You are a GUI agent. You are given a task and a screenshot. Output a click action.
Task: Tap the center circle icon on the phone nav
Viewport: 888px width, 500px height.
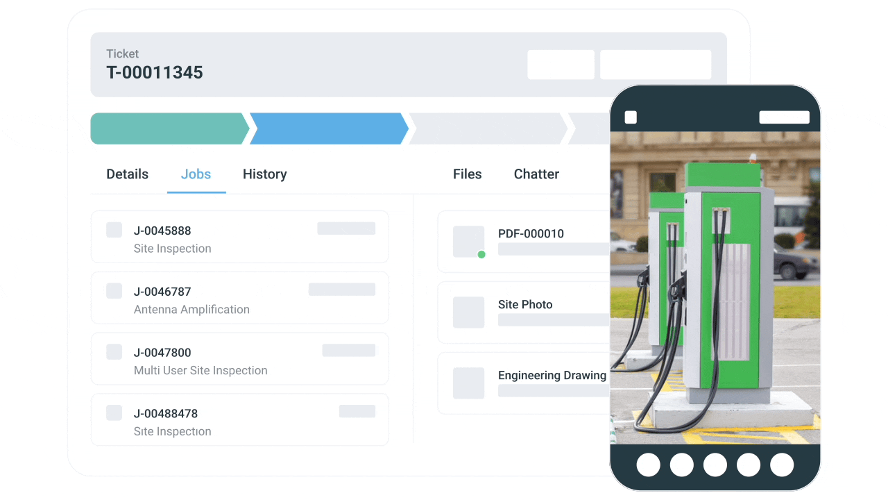tap(715, 465)
